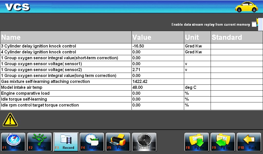Select Idle rpm control target torque correction row
Image resolution: width=263 pixels, height=154 pixels.
pyautogui.click(x=131, y=106)
